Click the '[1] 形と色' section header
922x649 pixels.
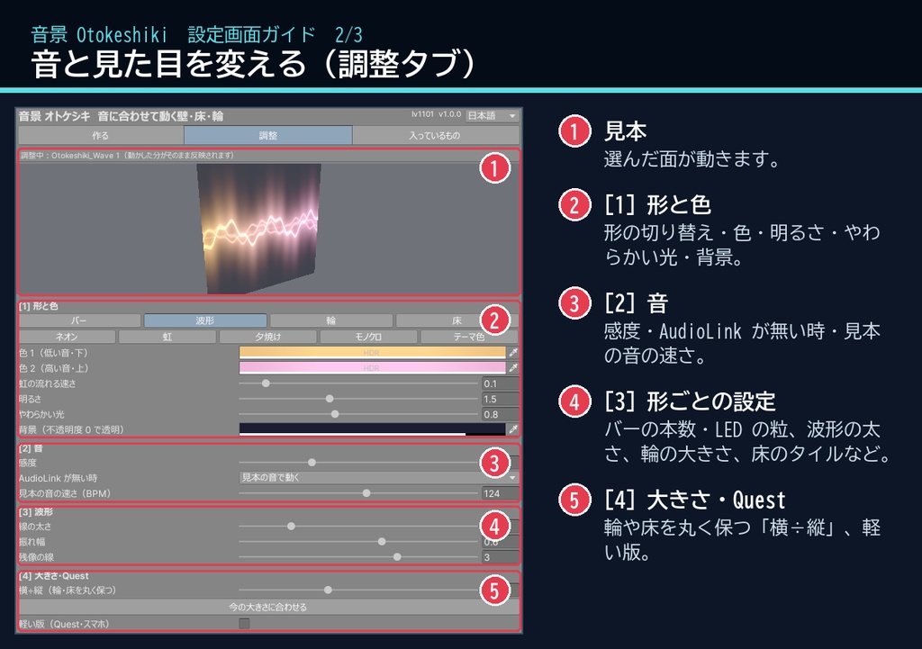point(38,306)
